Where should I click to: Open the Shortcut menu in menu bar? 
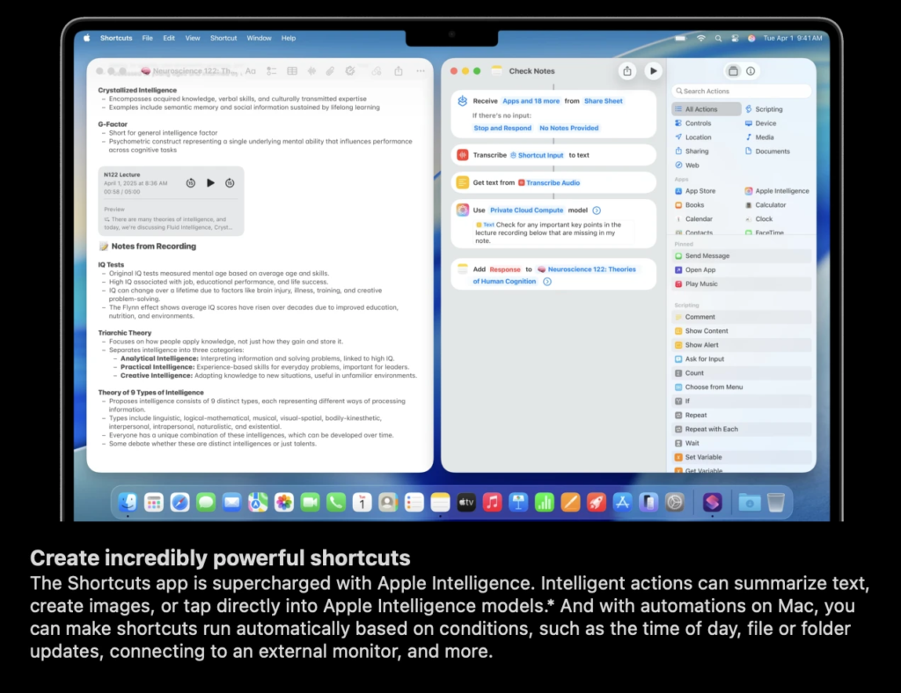click(x=223, y=38)
